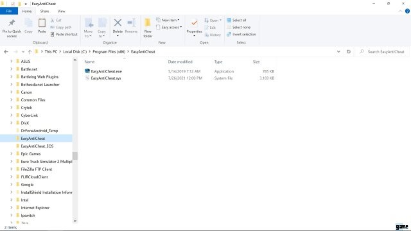This screenshot has width=411, height=231.
Task: Click the Edit command in Open group
Action: (x=210, y=28)
